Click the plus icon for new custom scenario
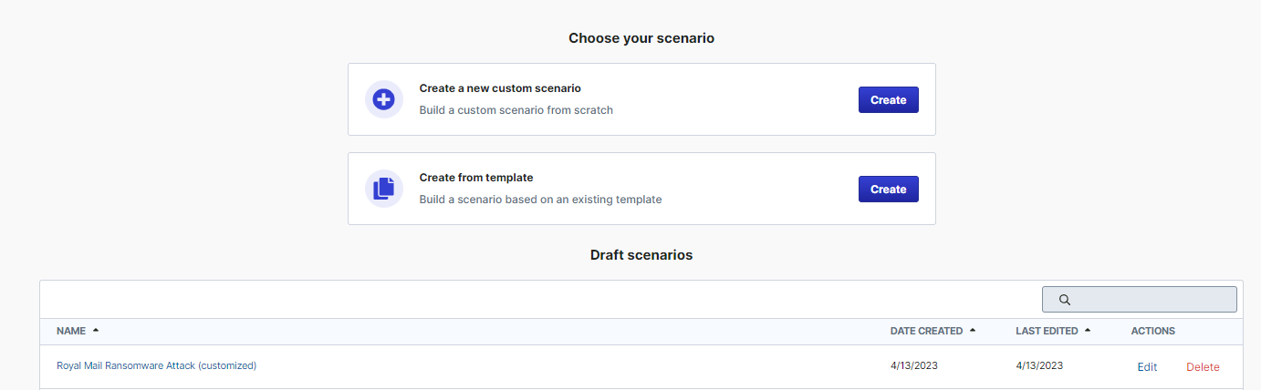The image size is (1261, 390). pyautogui.click(x=384, y=99)
